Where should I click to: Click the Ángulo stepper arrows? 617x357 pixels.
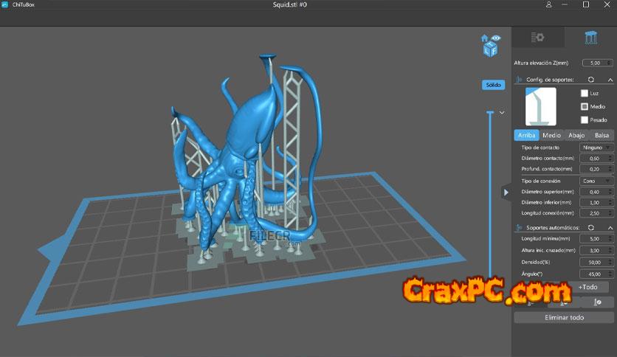click(610, 274)
